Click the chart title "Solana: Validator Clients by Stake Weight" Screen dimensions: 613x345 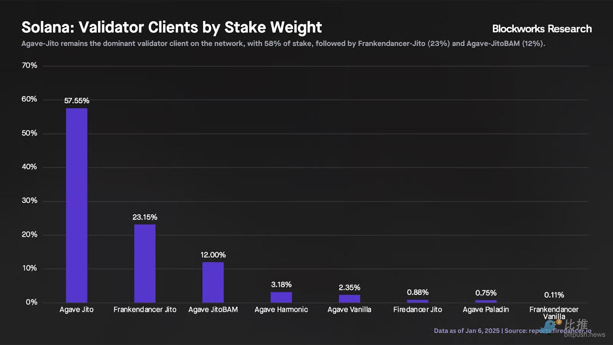click(172, 27)
